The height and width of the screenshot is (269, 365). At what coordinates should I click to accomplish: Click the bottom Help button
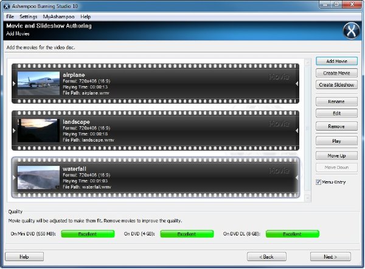[24, 257]
